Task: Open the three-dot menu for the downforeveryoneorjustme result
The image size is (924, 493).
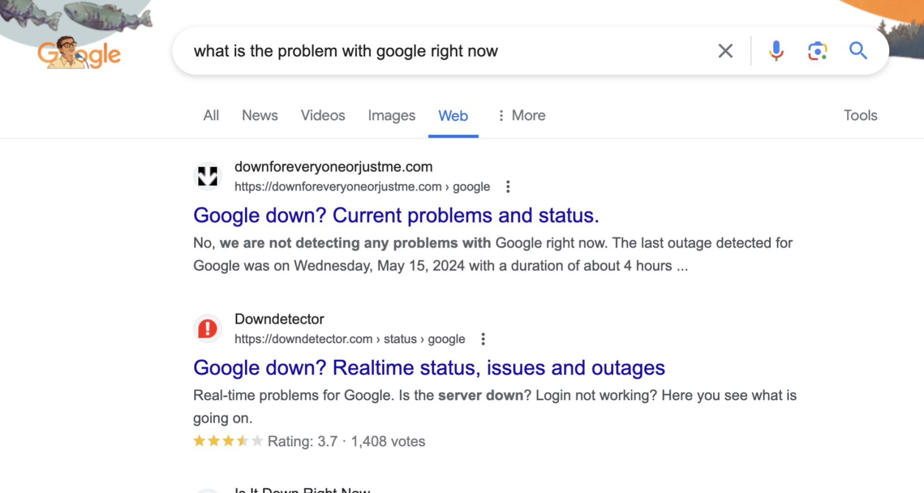Action: (508, 187)
